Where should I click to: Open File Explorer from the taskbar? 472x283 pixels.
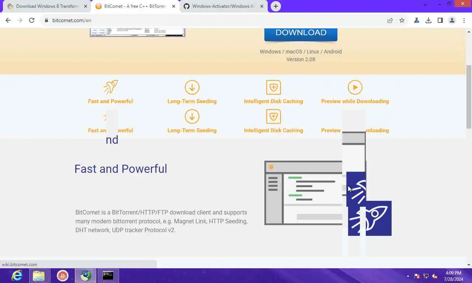tap(39, 276)
